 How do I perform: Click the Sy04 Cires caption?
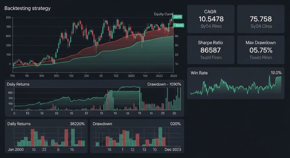click(261, 26)
